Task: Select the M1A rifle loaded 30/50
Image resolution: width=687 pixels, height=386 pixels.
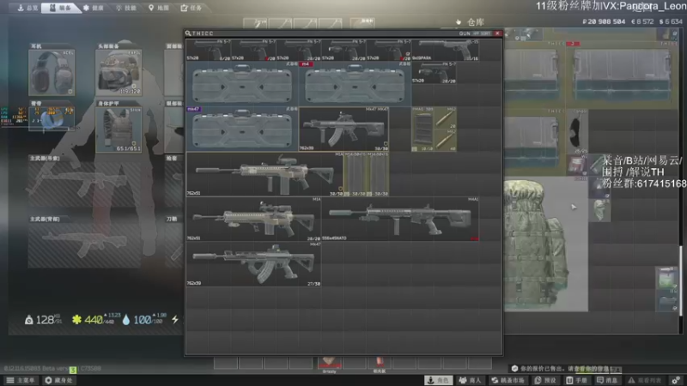Action: [264, 174]
